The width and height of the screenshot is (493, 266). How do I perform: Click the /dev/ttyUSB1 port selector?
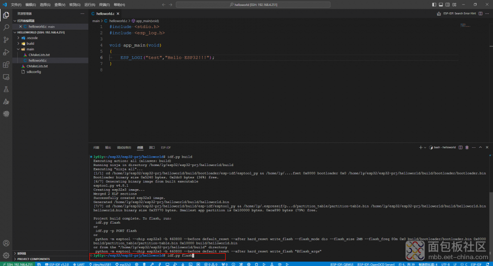102,264
